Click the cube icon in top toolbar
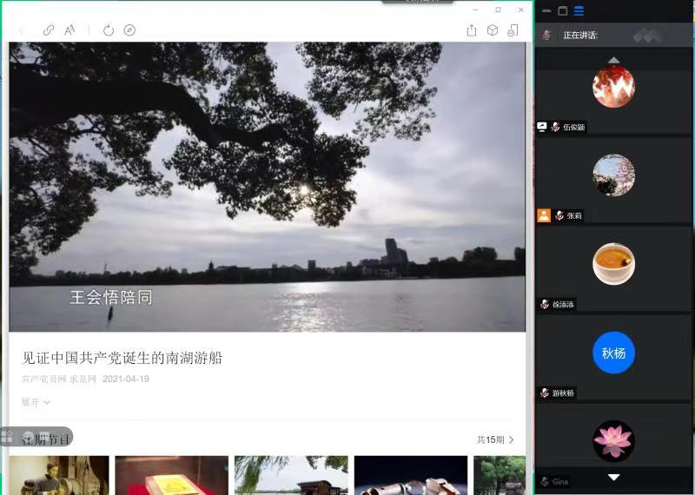 coord(493,30)
